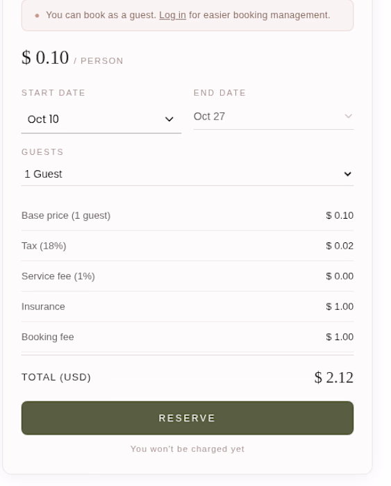Click the Booking fee line item
The height and width of the screenshot is (486, 391).
(188, 337)
